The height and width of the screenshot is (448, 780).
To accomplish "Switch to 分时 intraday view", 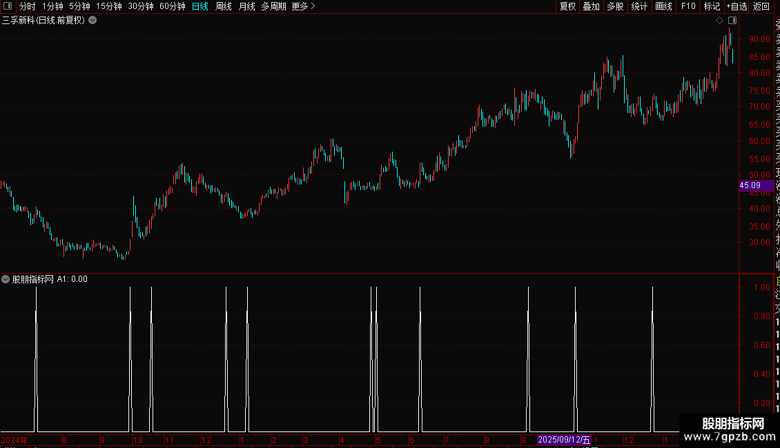I will tap(28, 6).
